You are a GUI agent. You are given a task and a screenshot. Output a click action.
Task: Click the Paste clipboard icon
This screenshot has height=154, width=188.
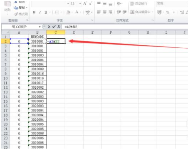pyautogui.click(x=7, y=3)
